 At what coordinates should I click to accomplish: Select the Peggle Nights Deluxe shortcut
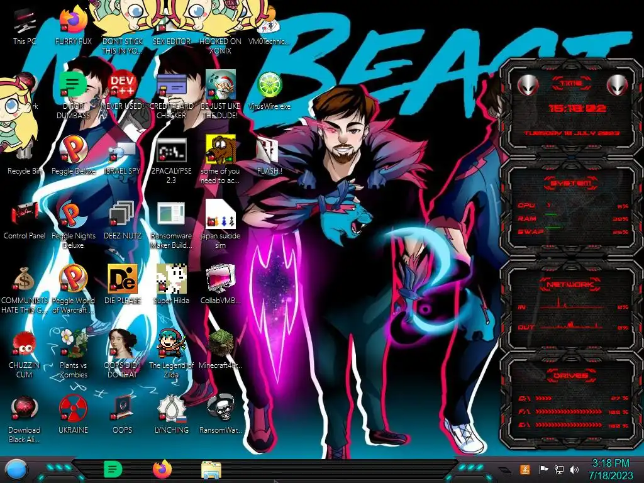coord(73,225)
